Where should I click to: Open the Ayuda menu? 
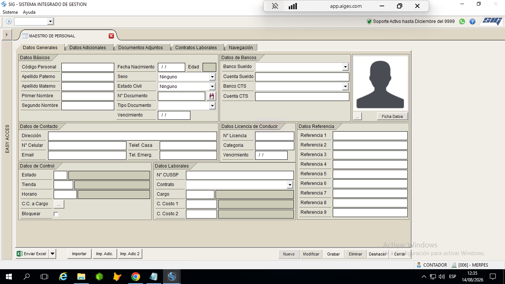pyautogui.click(x=29, y=12)
